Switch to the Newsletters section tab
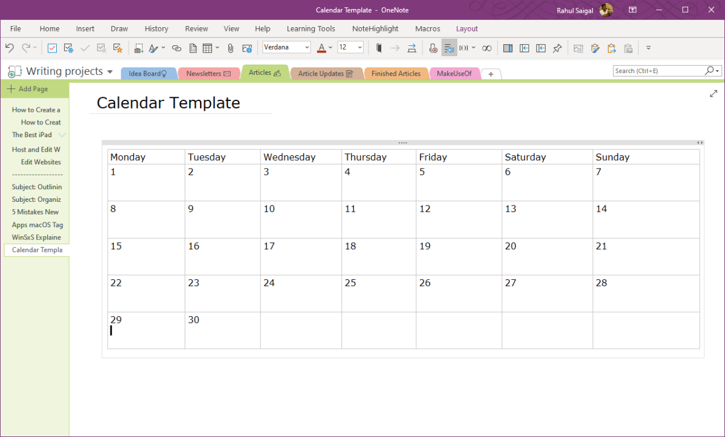725x437 pixels. (x=208, y=74)
